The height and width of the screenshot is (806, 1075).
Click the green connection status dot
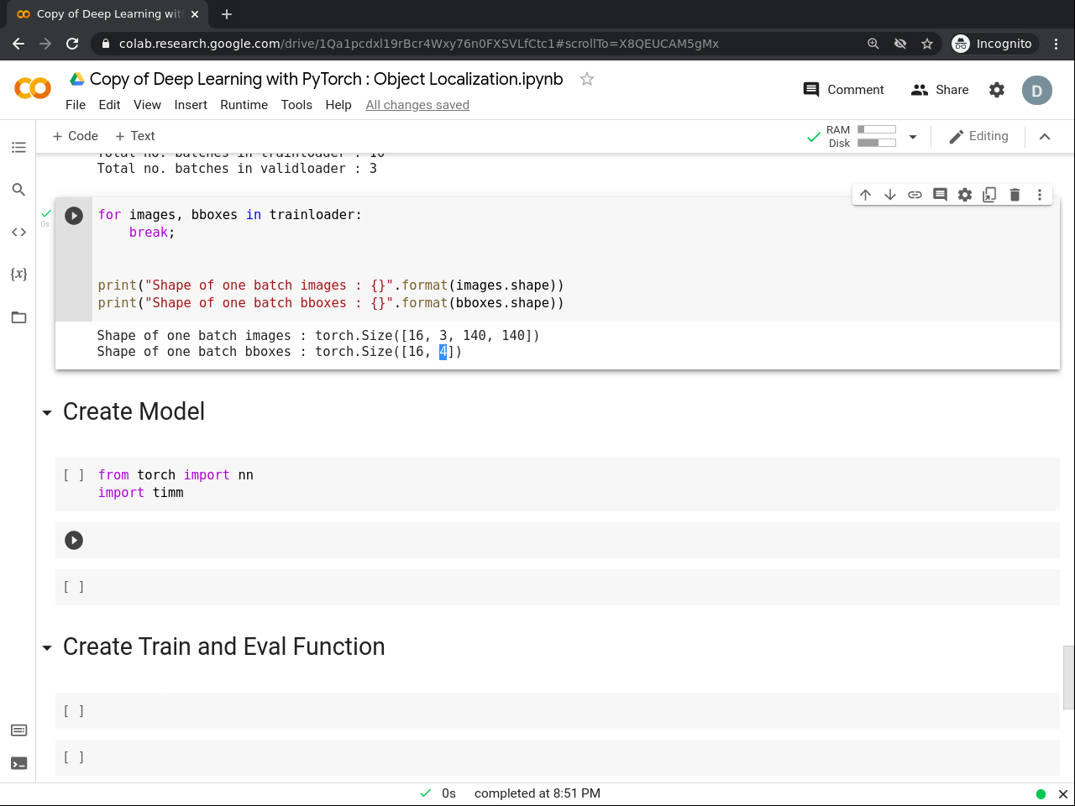click(x=1041, y=794)
